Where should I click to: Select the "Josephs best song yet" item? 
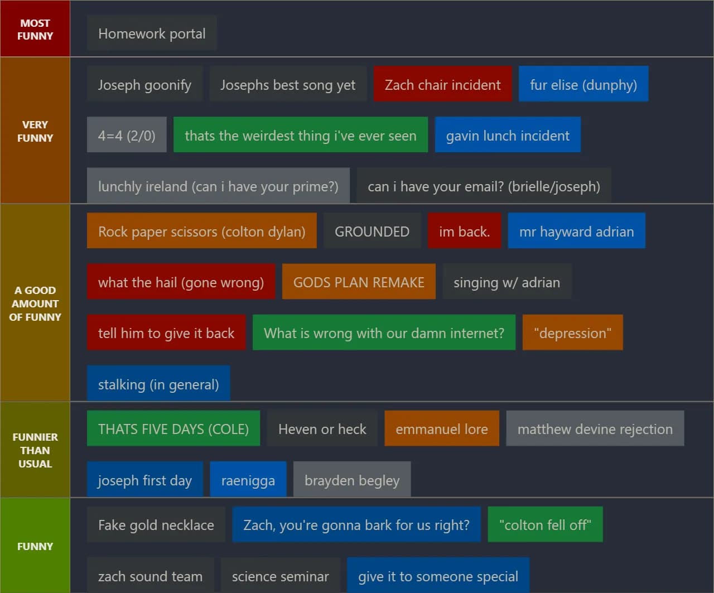[x=288, y=84]
